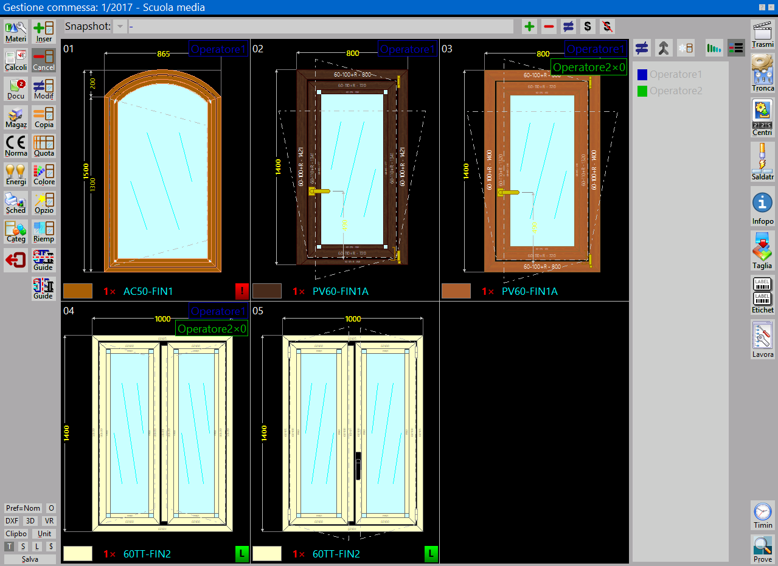Open the Snapshot dropdown arrow
The image size is (778, 566).
click(x=120, y=26)
